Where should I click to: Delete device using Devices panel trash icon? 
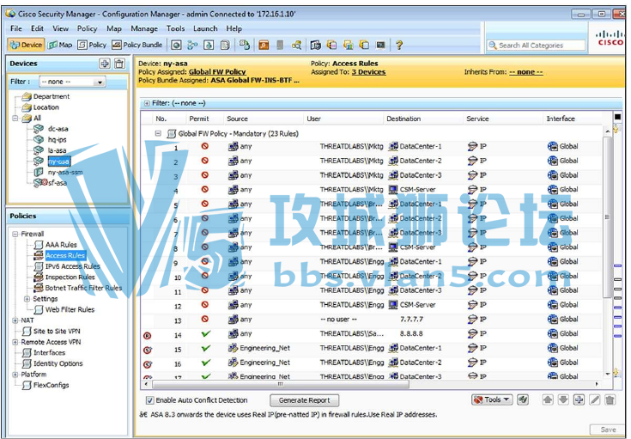tap(119, 64)
